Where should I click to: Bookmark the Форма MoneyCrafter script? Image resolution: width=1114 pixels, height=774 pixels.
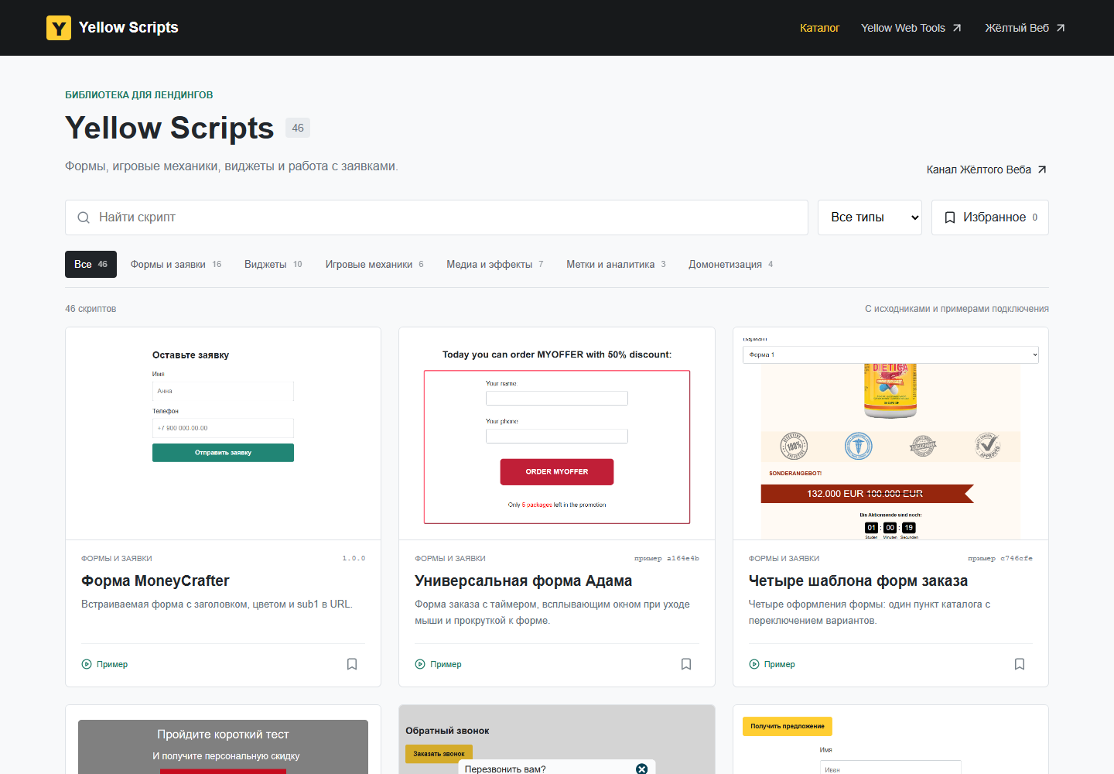click(x=352, y=664)
